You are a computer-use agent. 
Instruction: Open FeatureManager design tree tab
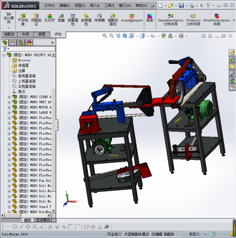click(5, 43)
